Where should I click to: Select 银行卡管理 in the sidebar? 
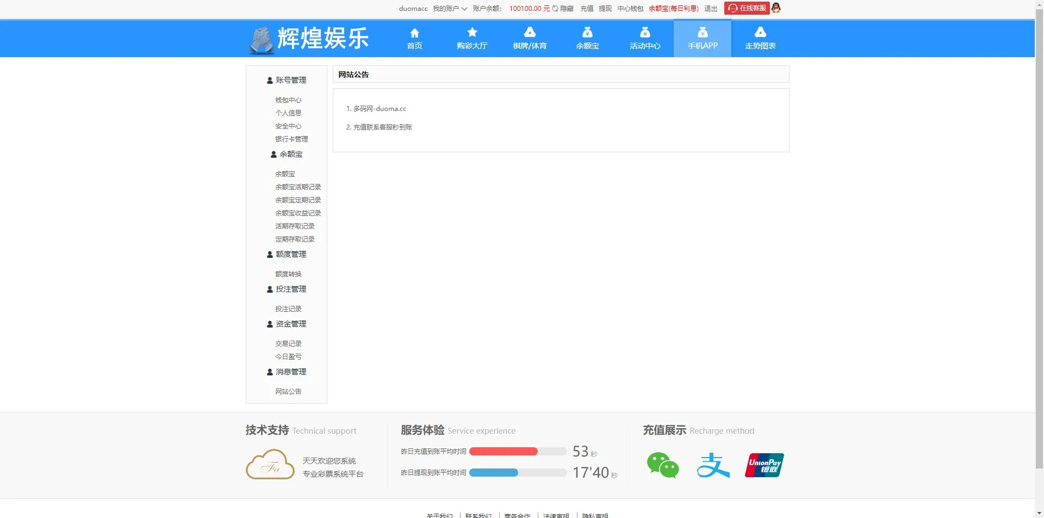291,139
